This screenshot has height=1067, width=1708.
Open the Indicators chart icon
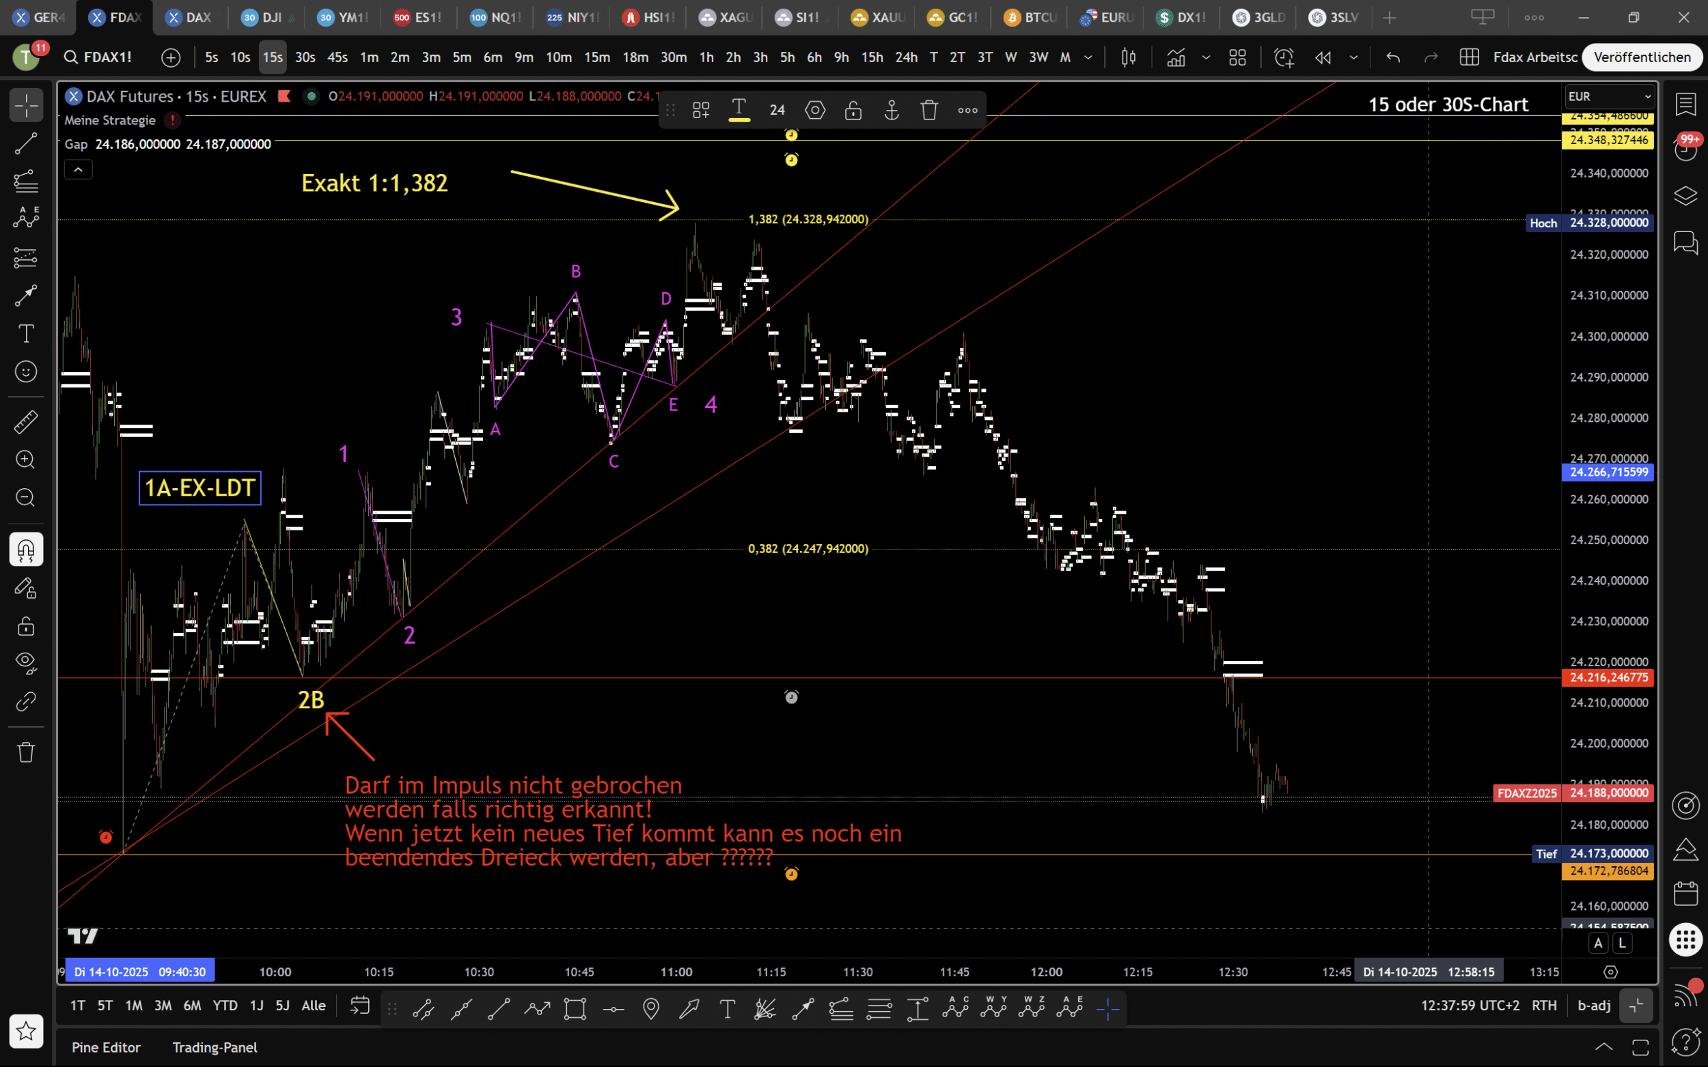point(1176,57)
